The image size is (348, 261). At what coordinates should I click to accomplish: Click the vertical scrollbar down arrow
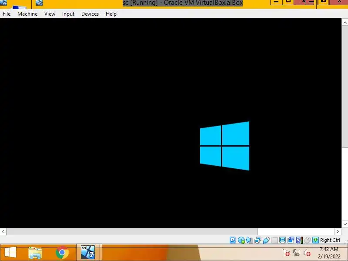(x=345, y=224)
